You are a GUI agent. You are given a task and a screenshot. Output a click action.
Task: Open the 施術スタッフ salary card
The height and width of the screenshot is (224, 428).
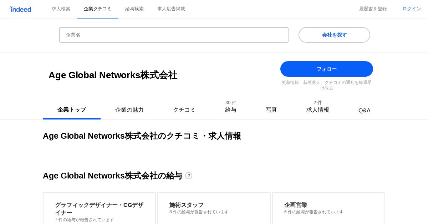coord(214,208)
